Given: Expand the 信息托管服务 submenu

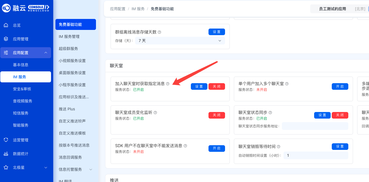Looking at the screenshot, I should point(91,169).
